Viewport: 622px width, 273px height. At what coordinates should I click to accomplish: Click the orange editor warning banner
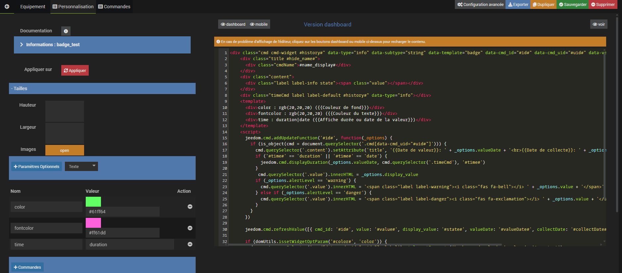(410, 42)
